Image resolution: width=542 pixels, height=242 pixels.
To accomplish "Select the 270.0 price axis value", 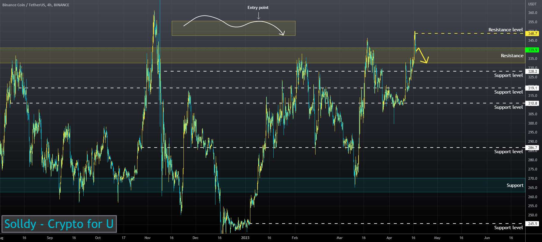I will coord(532,179).
